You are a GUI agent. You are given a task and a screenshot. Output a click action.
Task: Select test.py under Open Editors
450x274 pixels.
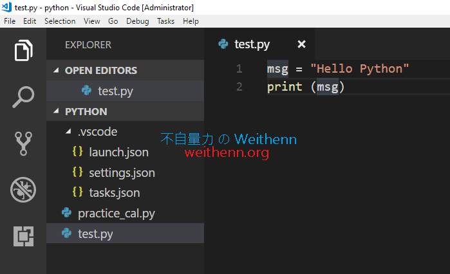coord(115,91)
